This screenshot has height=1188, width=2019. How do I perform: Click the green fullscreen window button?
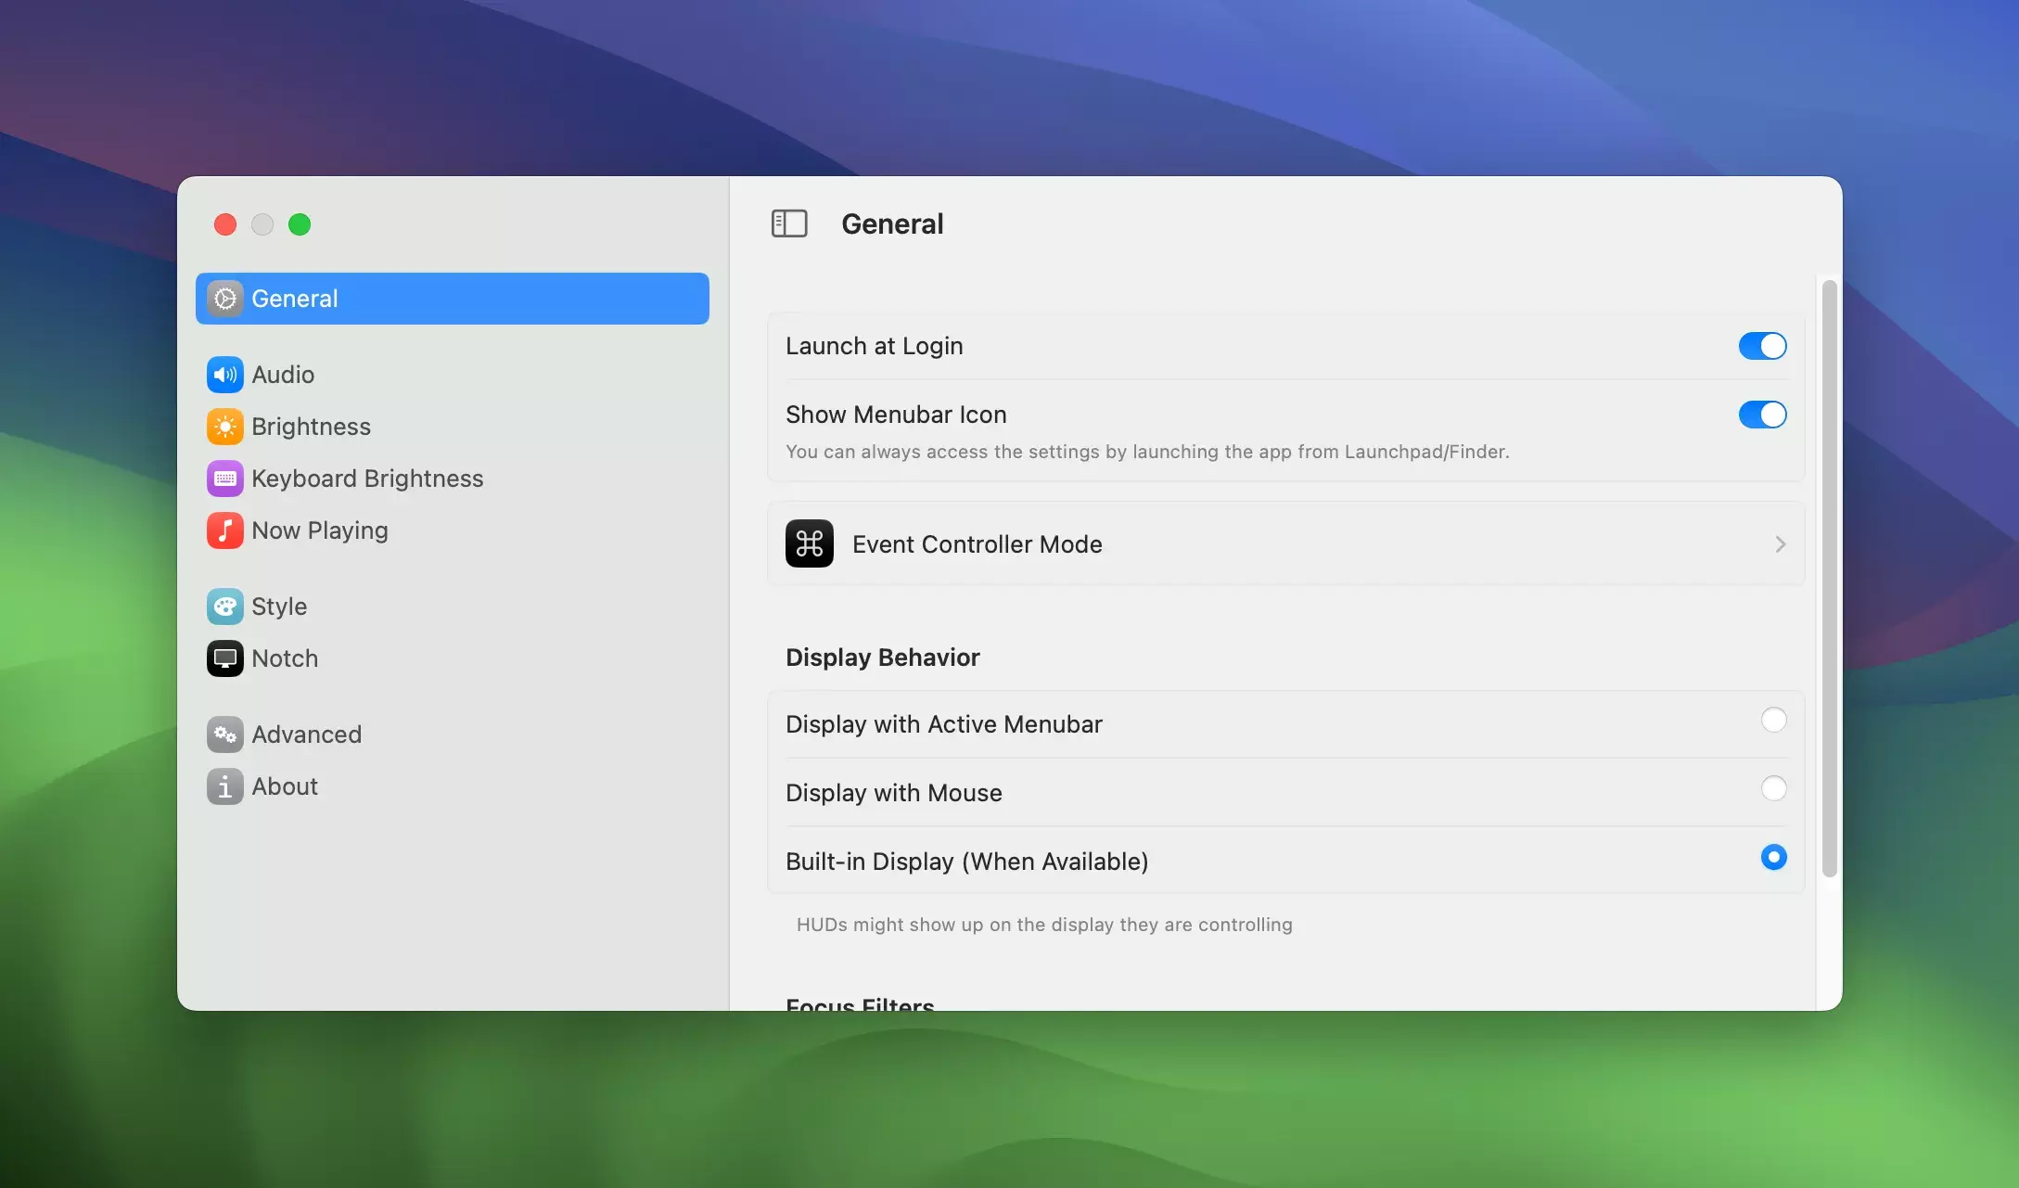point(300,224)
